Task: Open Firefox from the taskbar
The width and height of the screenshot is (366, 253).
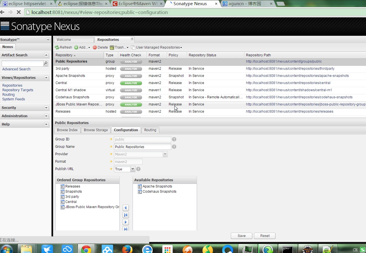Action: click(x=127, y=249)
